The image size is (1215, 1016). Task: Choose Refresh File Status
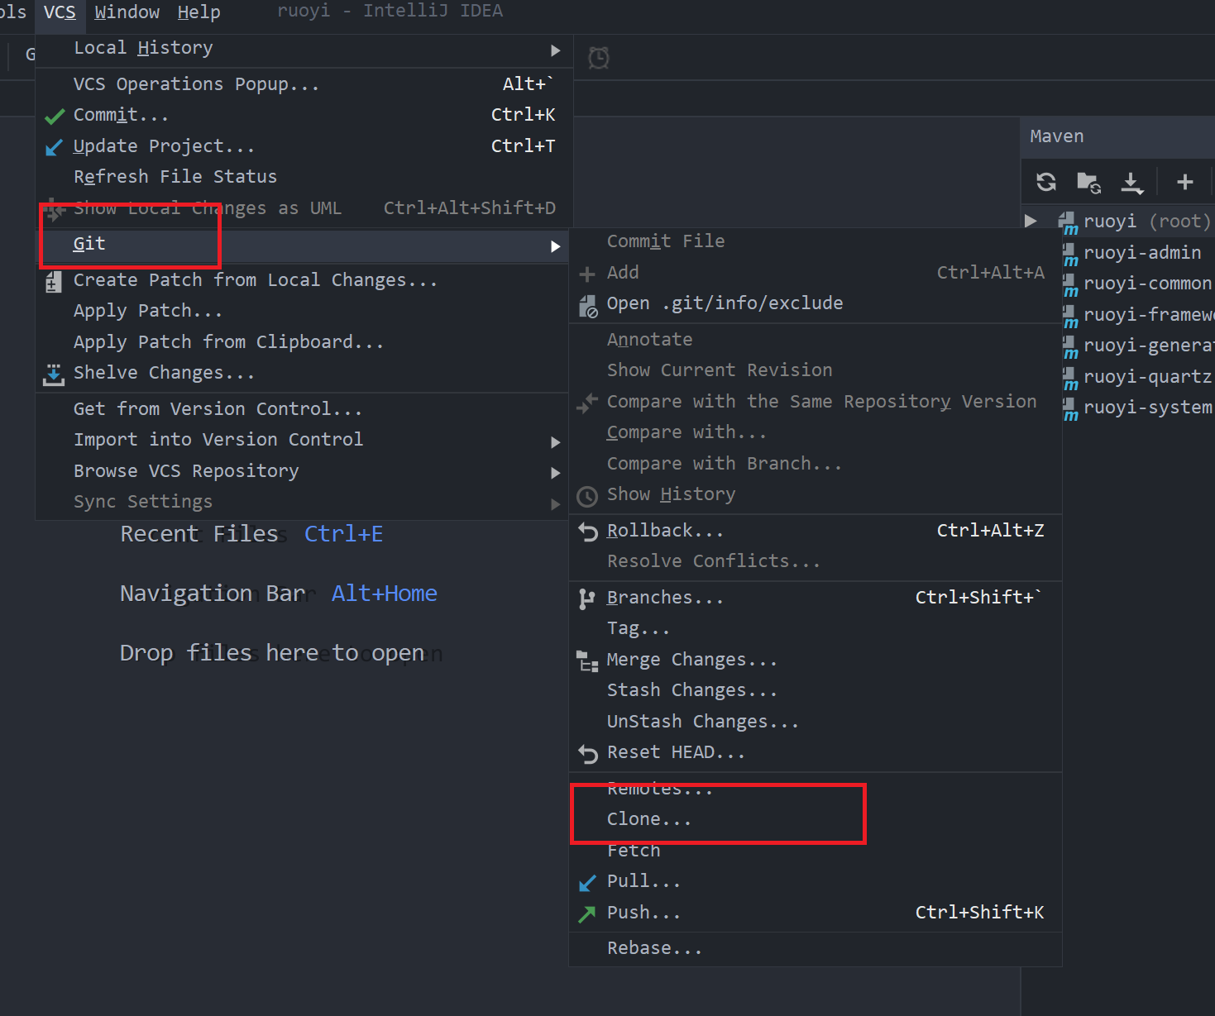point(304,177)
